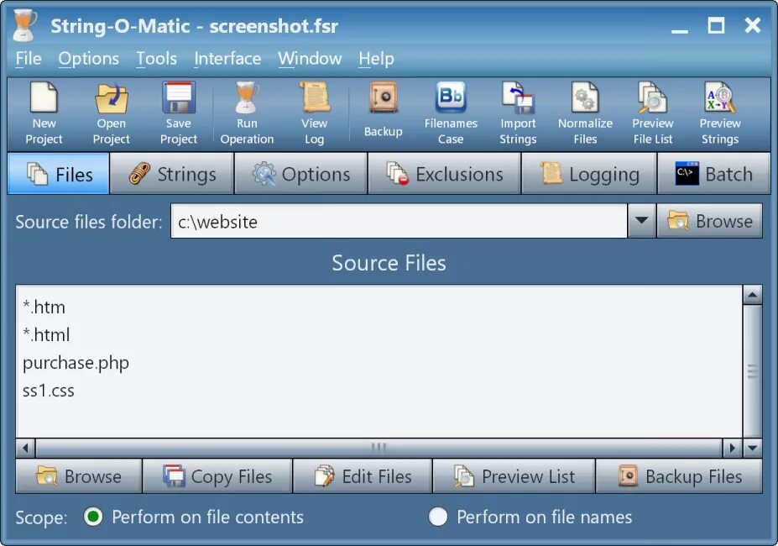Click the Backup Files button
The width and height of the screenshot is (778, 546).
point(679,476)
